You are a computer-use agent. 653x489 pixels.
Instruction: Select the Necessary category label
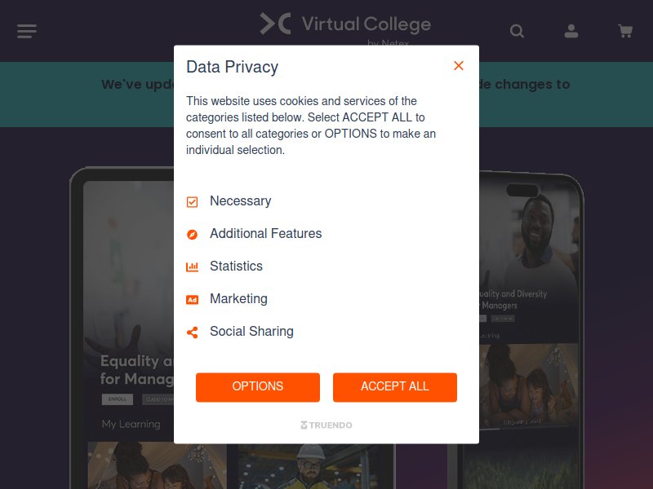[x=240, y=201]
